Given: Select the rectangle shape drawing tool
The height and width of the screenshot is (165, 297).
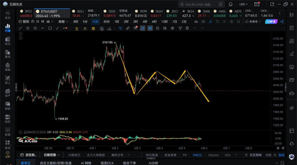Looking at the screenshot, I should [x=50, y=28].
